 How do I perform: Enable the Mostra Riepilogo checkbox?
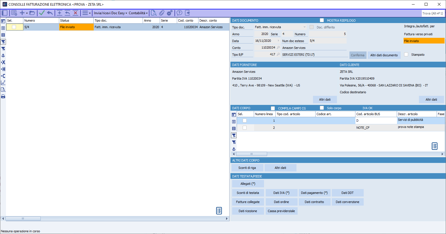(322, 20)
